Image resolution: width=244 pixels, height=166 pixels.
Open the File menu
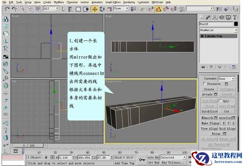[x=4, y=3]
